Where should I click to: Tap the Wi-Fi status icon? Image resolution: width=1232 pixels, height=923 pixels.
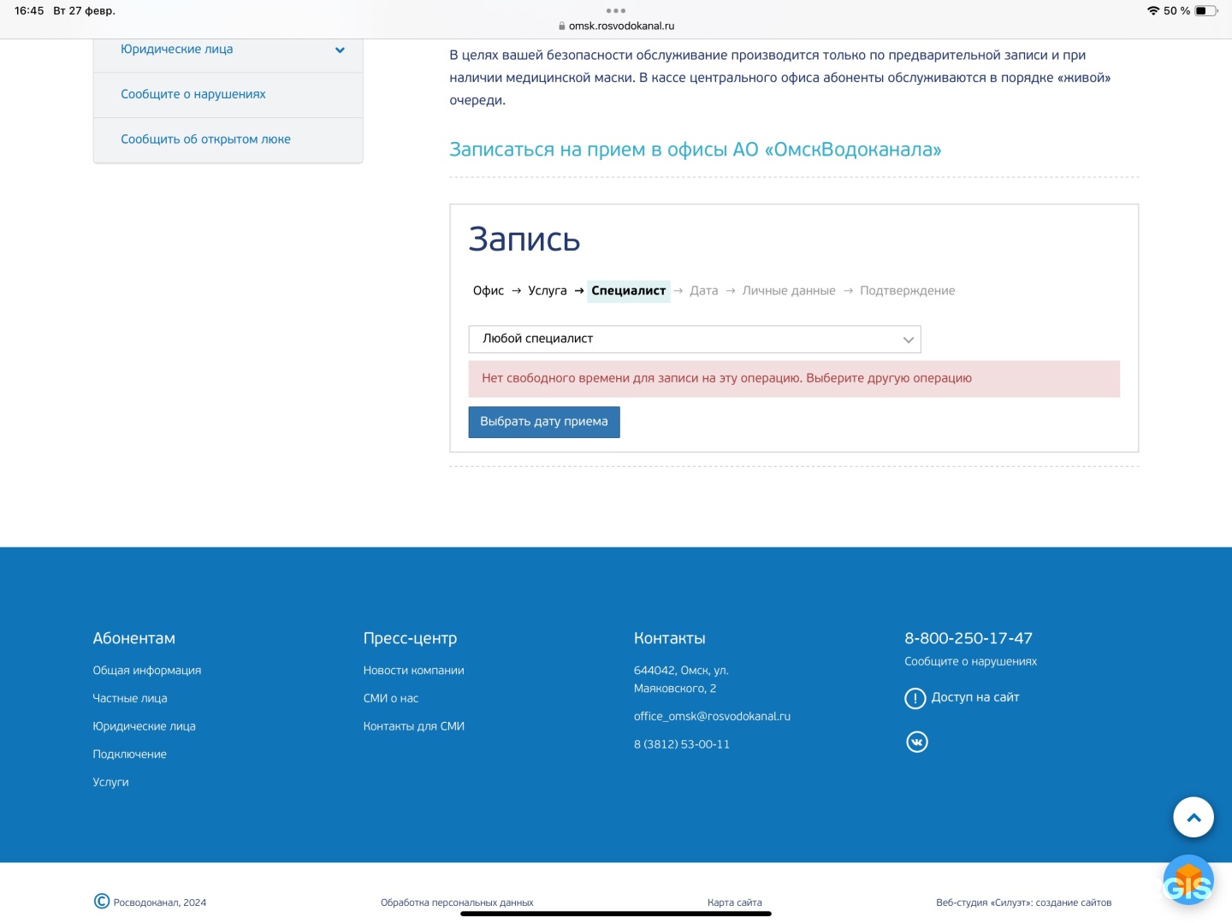tap(1152, 11)
